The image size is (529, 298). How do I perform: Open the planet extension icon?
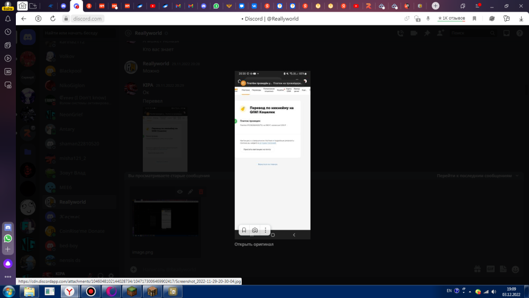pyautogui.click(x=492, y=19)
